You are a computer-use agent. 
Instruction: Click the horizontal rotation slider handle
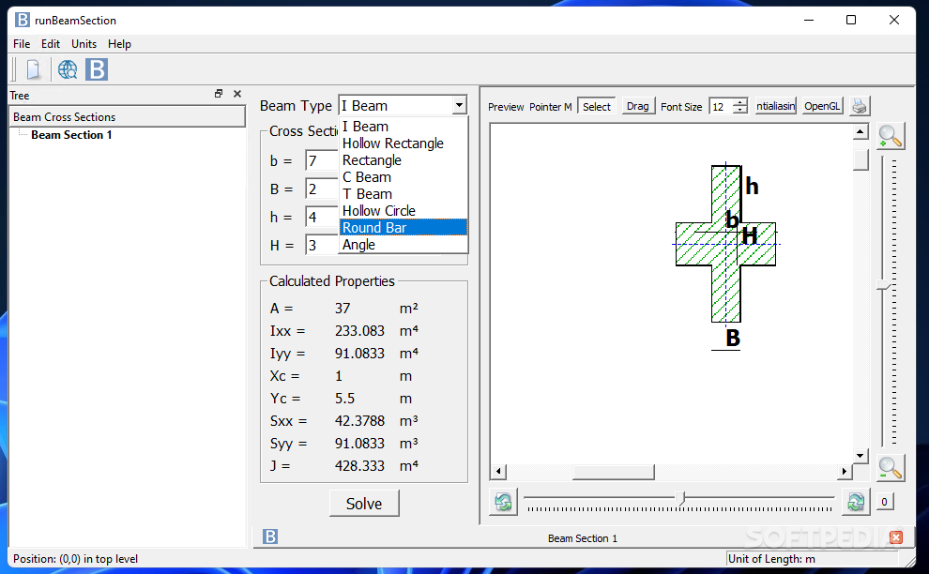680,498
